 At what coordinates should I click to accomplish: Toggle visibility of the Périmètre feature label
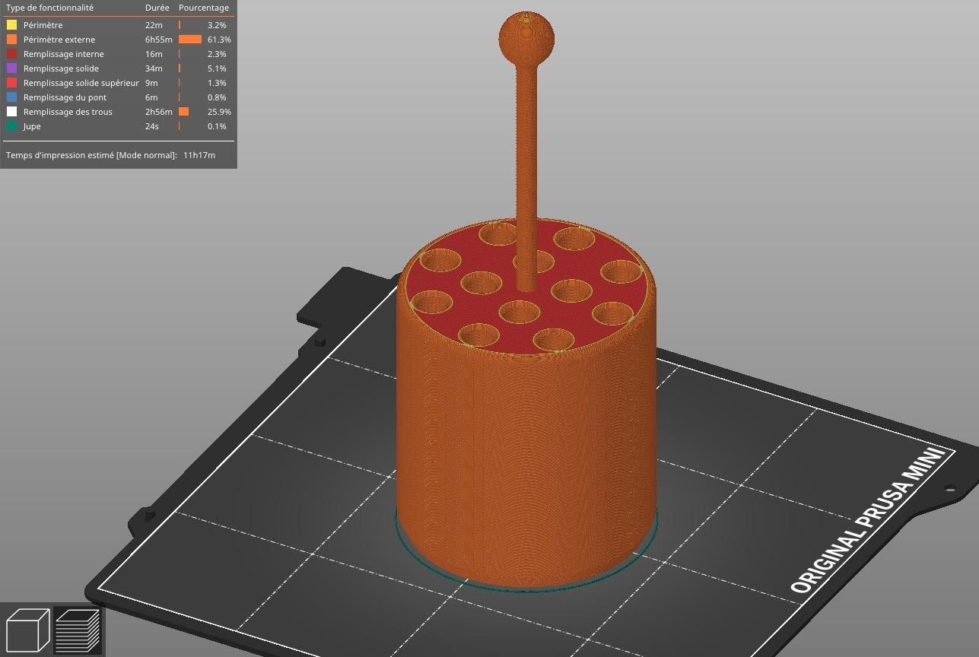click(x=43, y=25)
